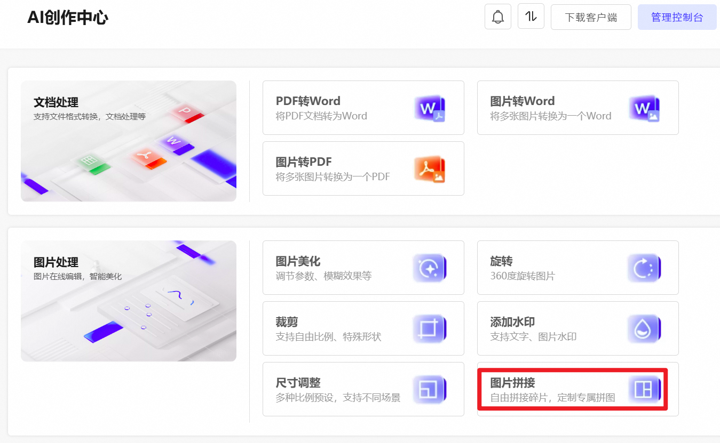This screenshot has height=443, width=720.
Task: Click the 添加水印 droplet icon
Action: pyautogui.click(x=644, y=329)
